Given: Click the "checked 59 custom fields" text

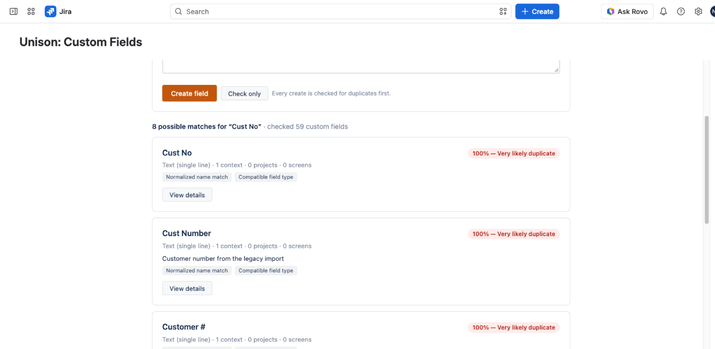Looking at the screenshot, I should point(307,126).
